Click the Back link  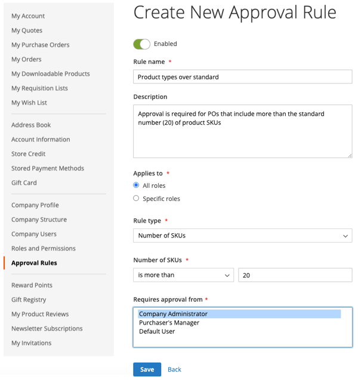coord(174,369)
